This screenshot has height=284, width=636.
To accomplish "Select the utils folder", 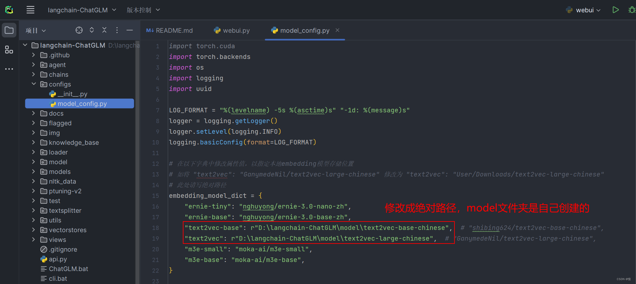I will [x=51, y=220].
